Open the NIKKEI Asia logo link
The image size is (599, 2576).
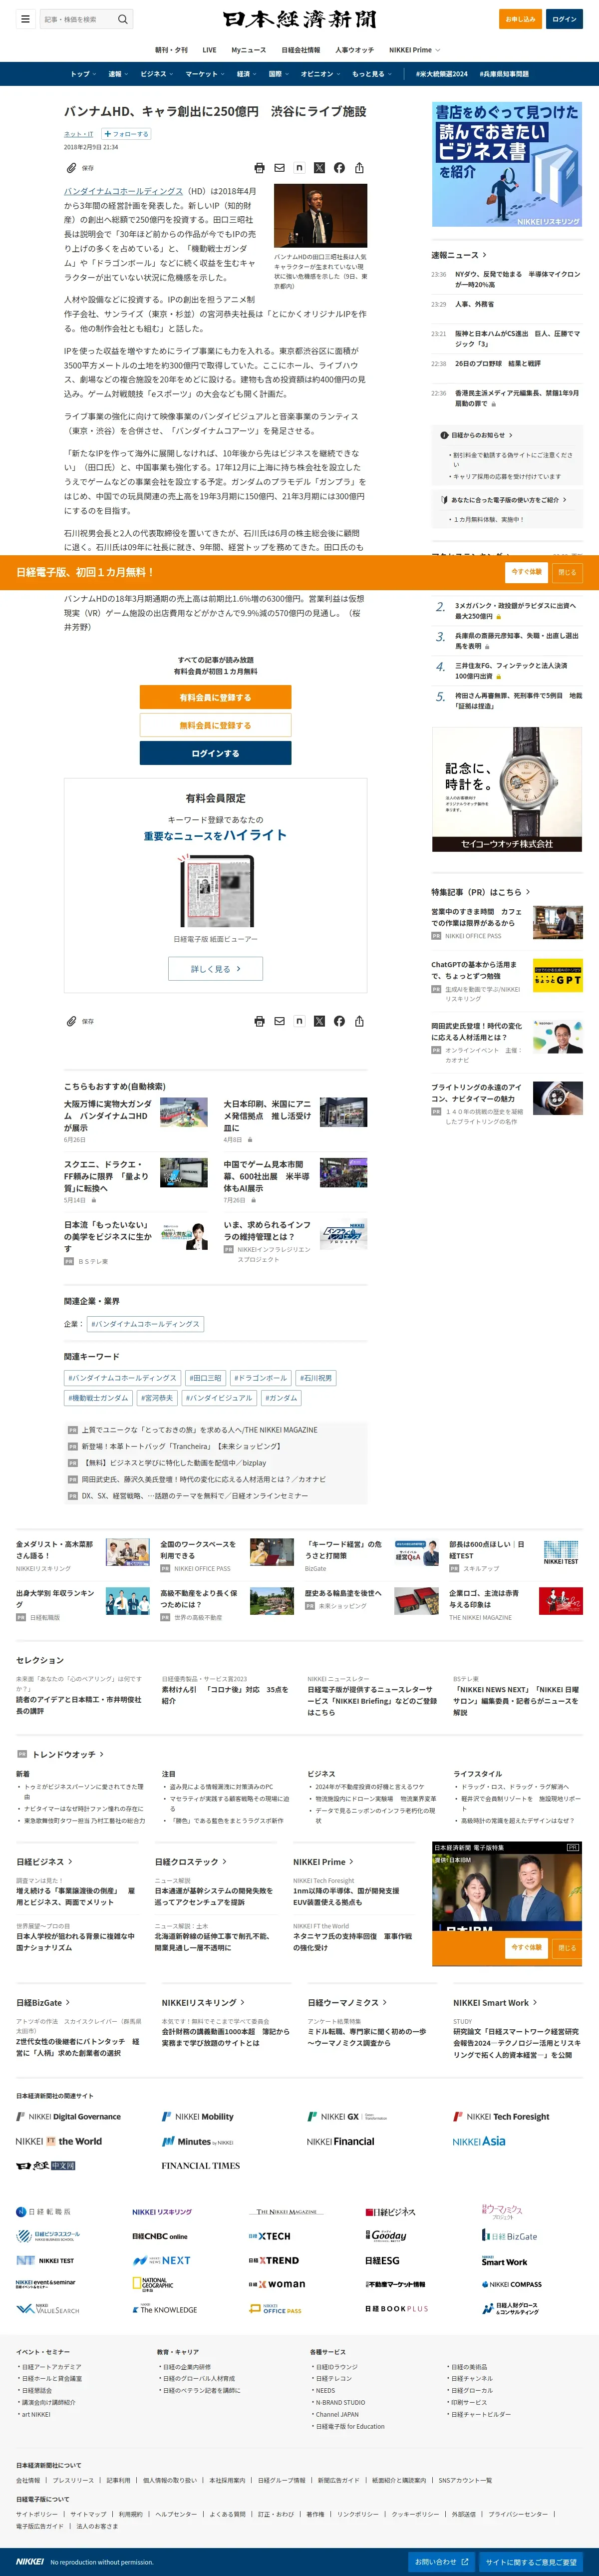[478, 2141]
